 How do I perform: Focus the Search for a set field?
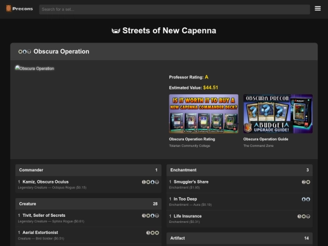(x=174, y=9)
